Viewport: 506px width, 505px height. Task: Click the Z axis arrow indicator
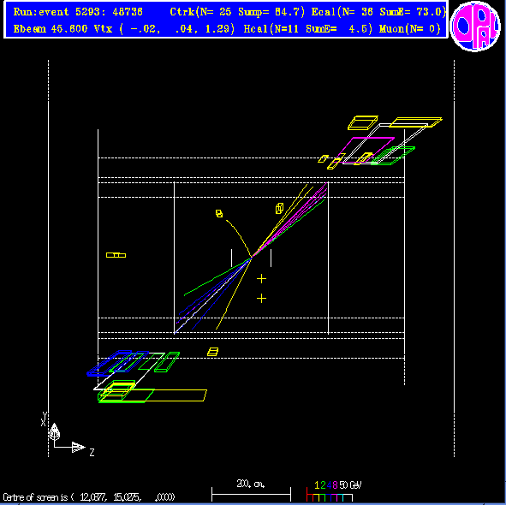[x=79, y=447]
